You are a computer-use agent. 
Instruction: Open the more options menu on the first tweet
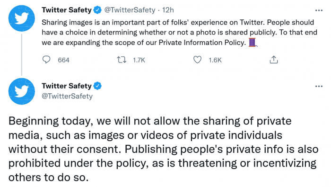[319, 10]
